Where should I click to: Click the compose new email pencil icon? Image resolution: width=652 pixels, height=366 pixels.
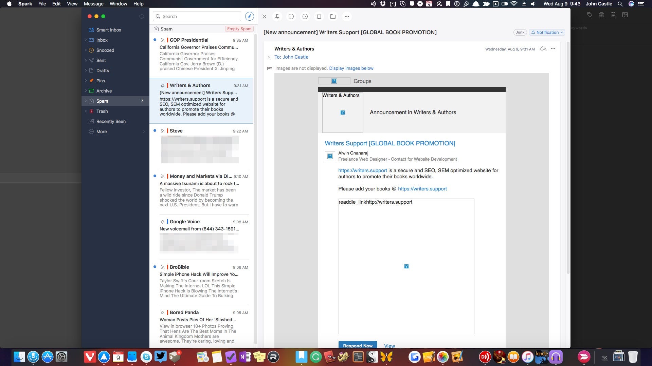[249, 16]
